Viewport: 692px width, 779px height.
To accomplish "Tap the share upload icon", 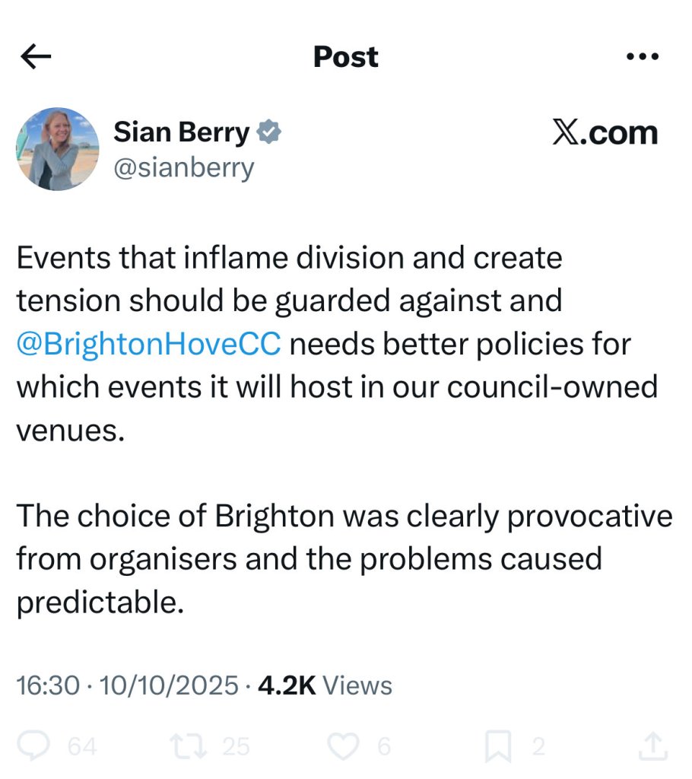I will [x=654, y=746].
